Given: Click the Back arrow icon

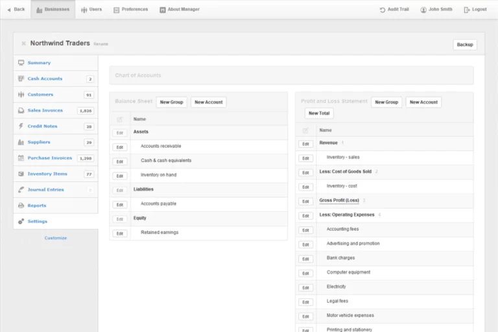Looking at the screenshot, I should click(x=9, y=10).
